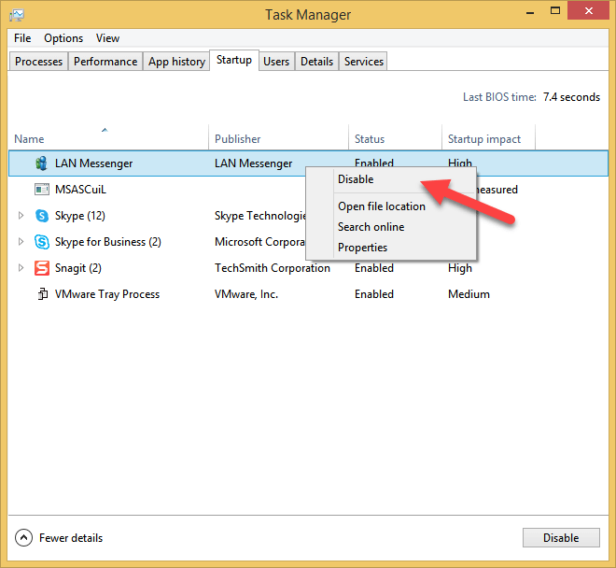Click the MSASCuiL entry icon
This screenshot has height=568, width=616.
point(41,190)
